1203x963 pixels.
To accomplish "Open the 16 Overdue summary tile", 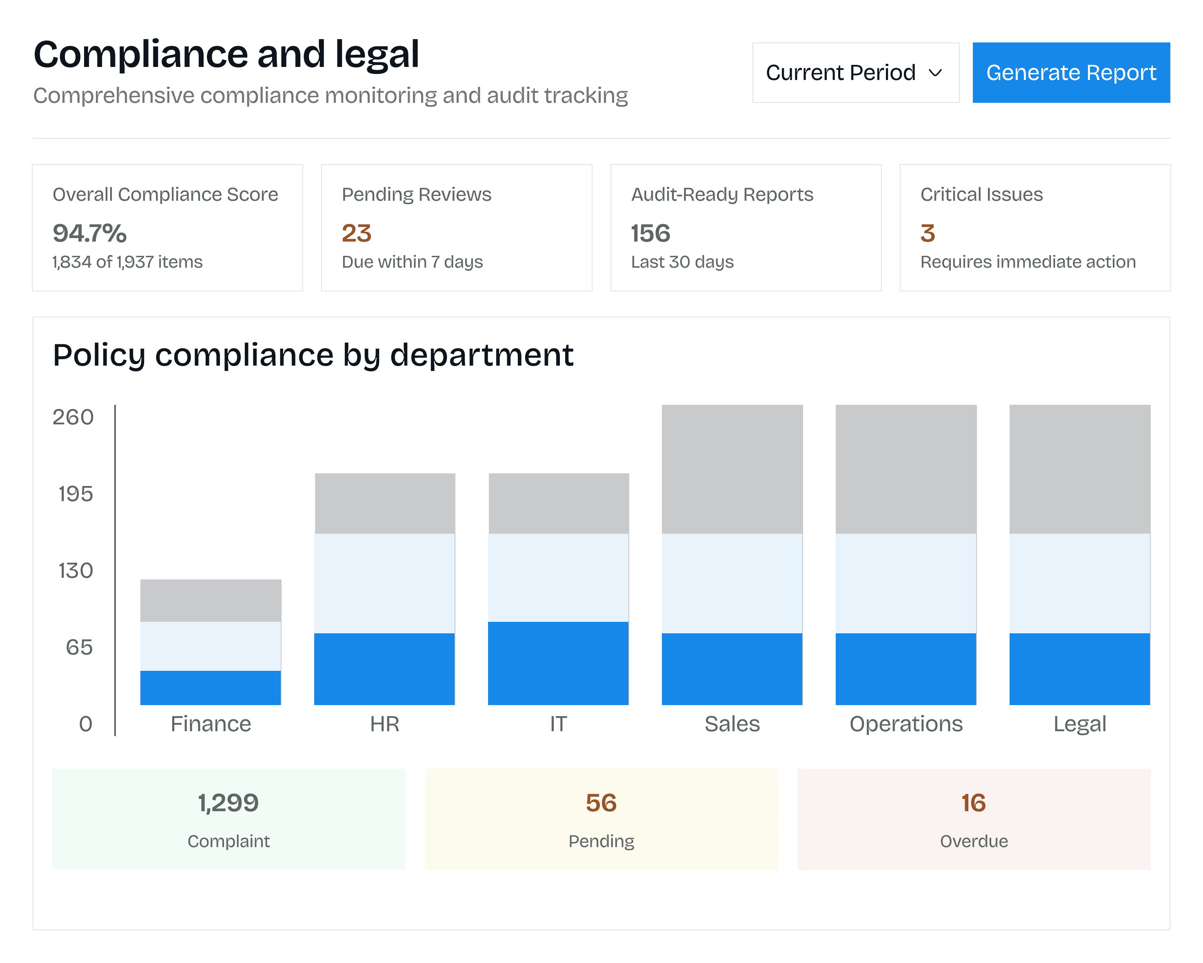I will click(x=974, y=819).
